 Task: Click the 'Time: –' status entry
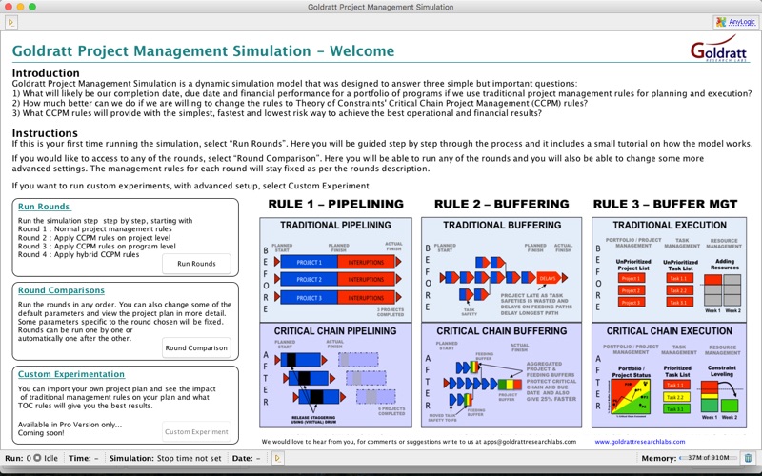tap(84, 458)
